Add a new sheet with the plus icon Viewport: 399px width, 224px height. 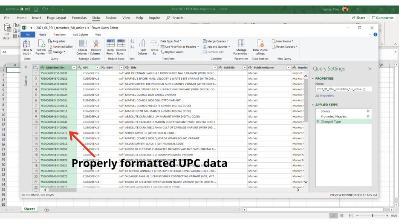46,210
